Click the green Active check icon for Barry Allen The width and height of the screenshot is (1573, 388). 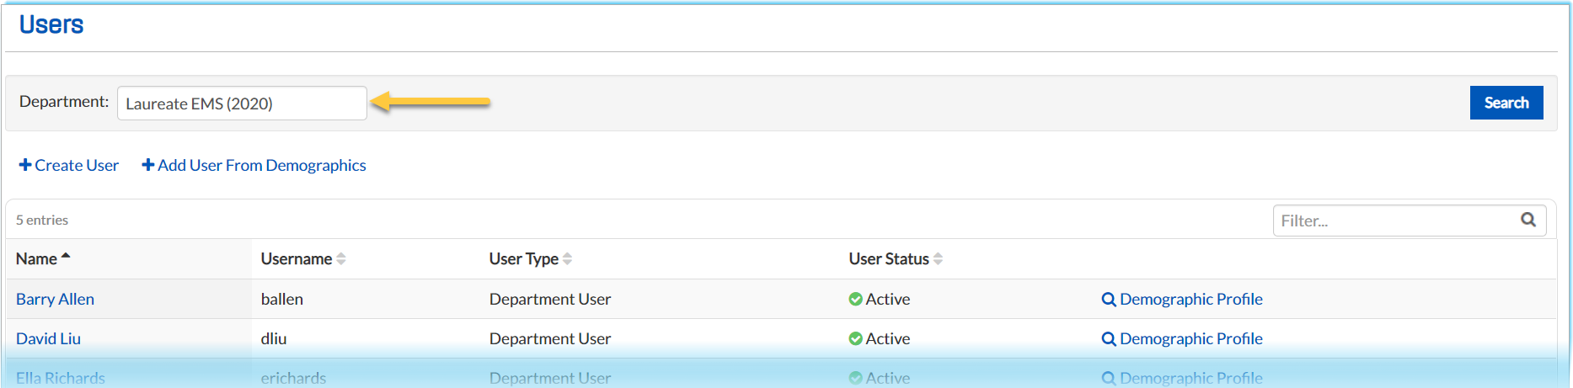coord(855,299)
